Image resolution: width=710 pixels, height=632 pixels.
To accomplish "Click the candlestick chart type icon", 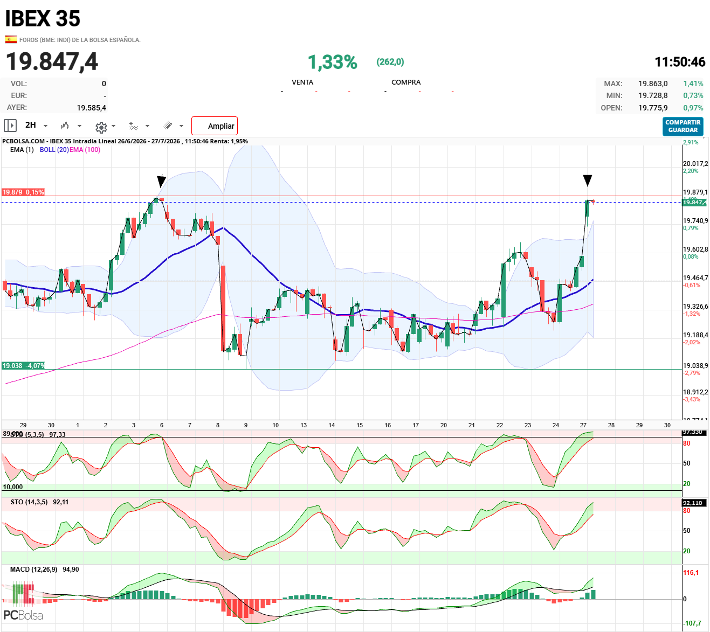I will click(x=65, y=126).
